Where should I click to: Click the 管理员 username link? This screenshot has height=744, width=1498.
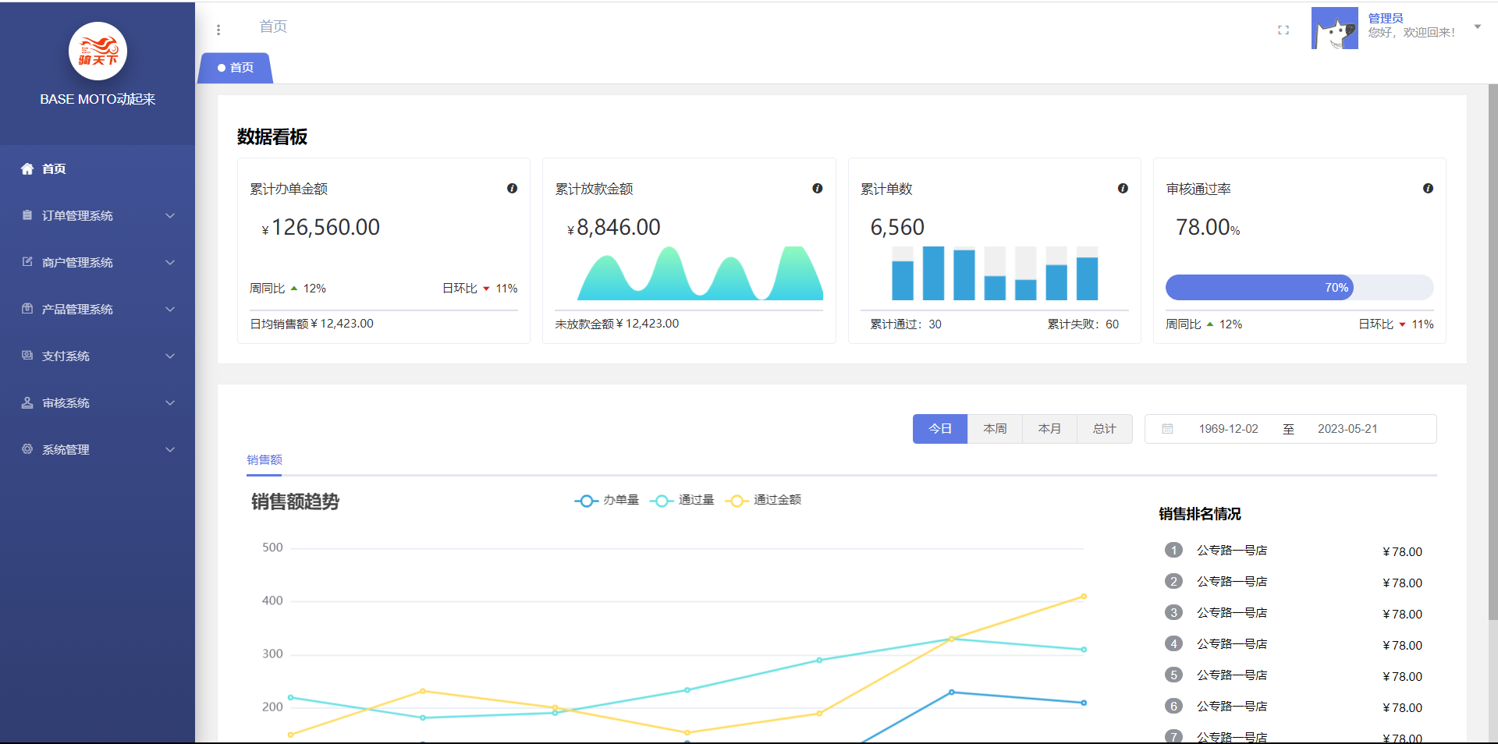pyautogui.click(x=1386, y=18)
